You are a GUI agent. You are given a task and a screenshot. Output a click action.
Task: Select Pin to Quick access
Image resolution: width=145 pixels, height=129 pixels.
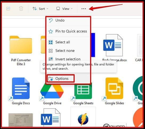click(x=68, y=31)
